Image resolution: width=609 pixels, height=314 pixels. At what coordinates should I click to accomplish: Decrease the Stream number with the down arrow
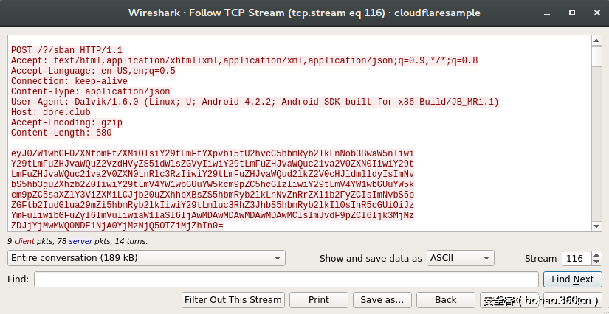[596, 262]
